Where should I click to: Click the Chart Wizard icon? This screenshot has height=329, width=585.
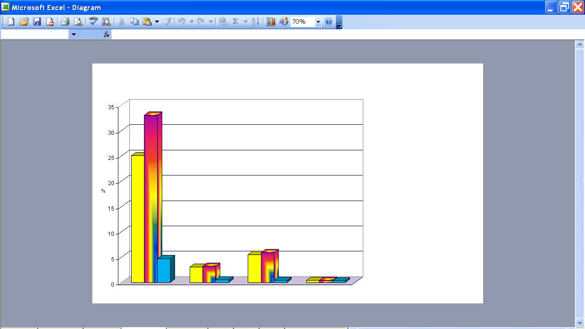271,21
